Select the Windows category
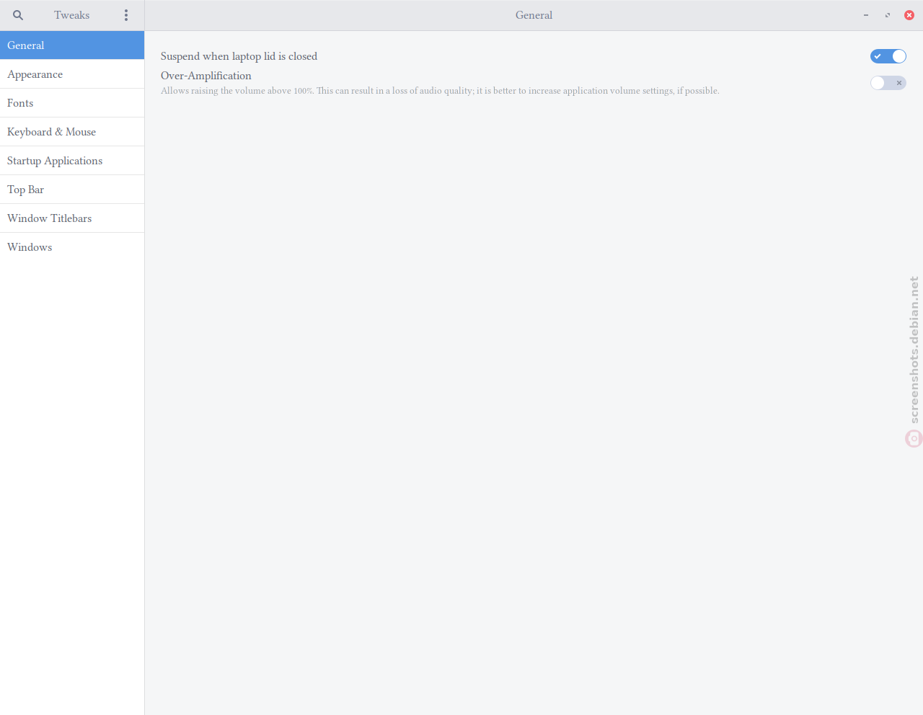This screenshot has height=715, width=923. pos(72,247)
